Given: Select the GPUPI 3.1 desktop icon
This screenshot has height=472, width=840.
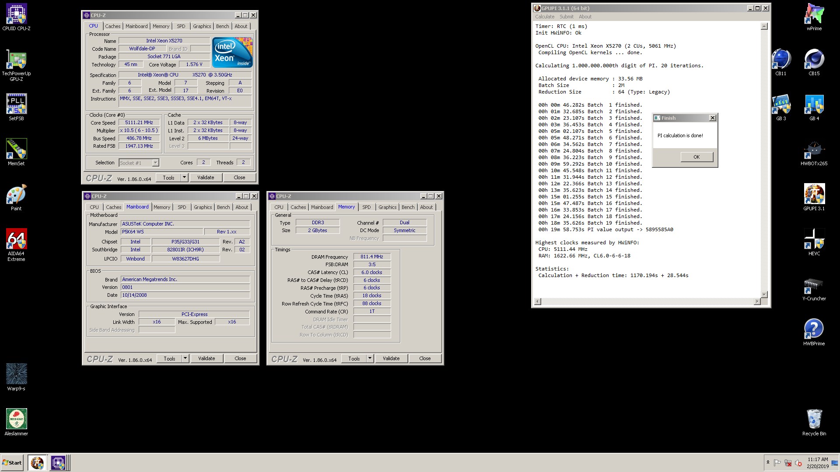Looking at the screenshot, I should tap(814, 198).
